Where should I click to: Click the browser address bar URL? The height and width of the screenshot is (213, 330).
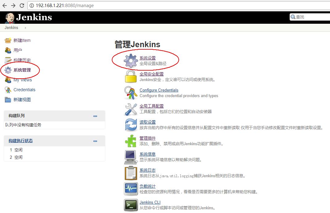[x=65, y=6]
